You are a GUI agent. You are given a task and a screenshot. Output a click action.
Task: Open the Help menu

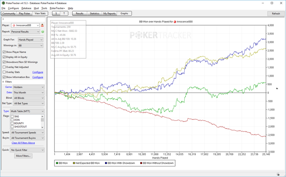[x=70, y=8]
